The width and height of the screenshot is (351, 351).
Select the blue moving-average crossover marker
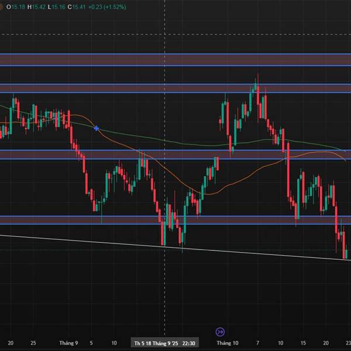pos(97,129)
